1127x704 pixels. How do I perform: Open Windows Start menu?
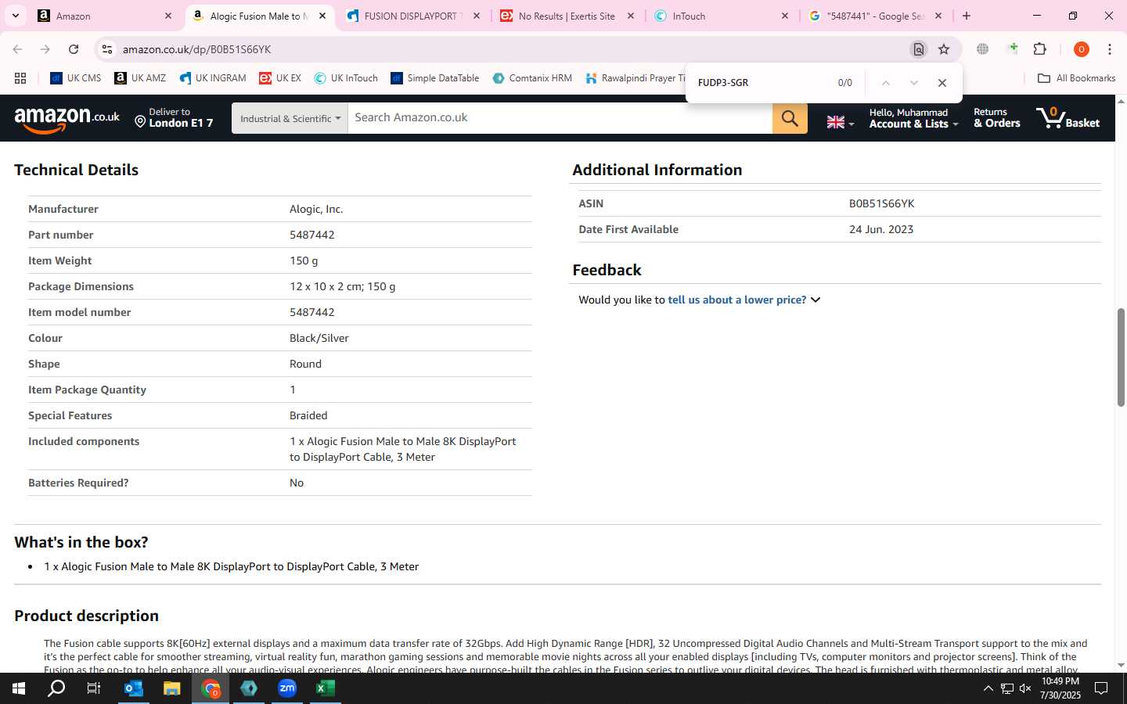[19, 688]
